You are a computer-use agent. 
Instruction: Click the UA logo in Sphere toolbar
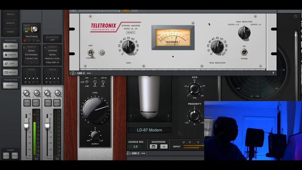128,153
